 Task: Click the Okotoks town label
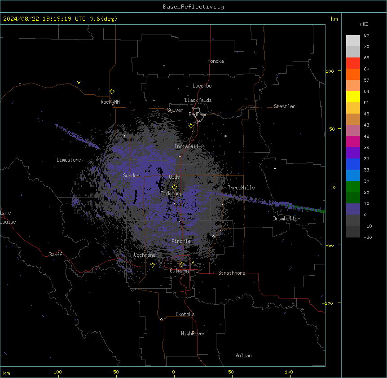[x=185, y=314]
